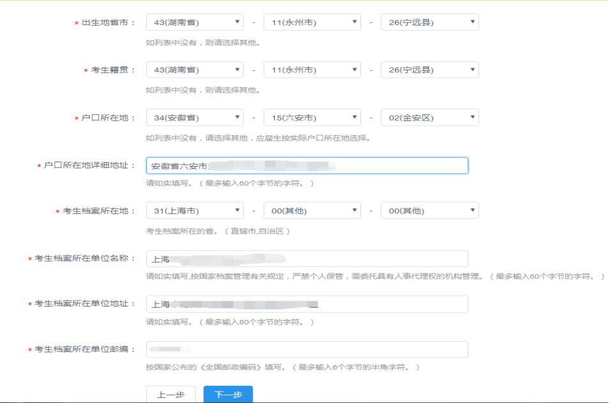Screen dimensions: 609x403
Task: Open the 出生地省市 city dropdown showing 11(永州市)
Action: 312,22
